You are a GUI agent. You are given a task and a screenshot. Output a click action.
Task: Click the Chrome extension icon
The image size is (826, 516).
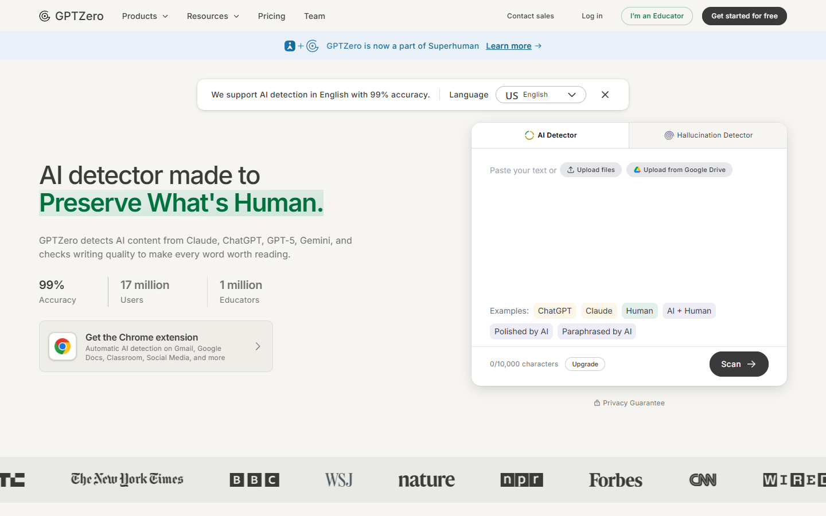[x=63, y=346]
